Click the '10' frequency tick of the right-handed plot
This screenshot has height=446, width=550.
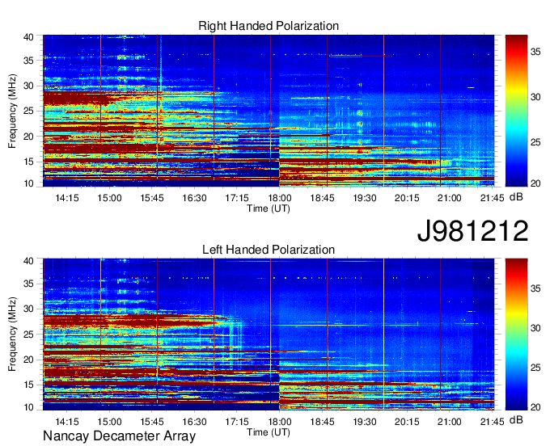point(28,183)
